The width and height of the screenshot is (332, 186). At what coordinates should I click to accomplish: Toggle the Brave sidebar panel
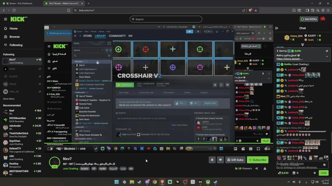pyautogui.click(x=307, y=10)
